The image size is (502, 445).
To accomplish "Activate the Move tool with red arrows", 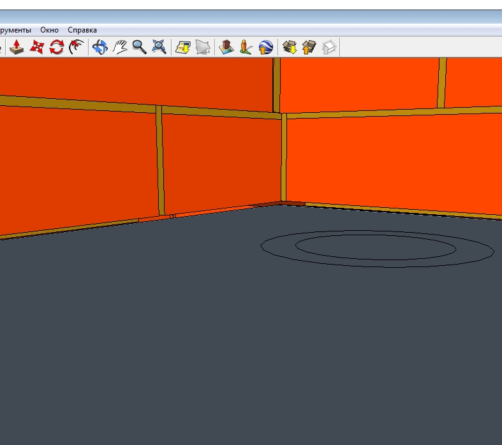I will pyautogui.click(x=37, y=47).
